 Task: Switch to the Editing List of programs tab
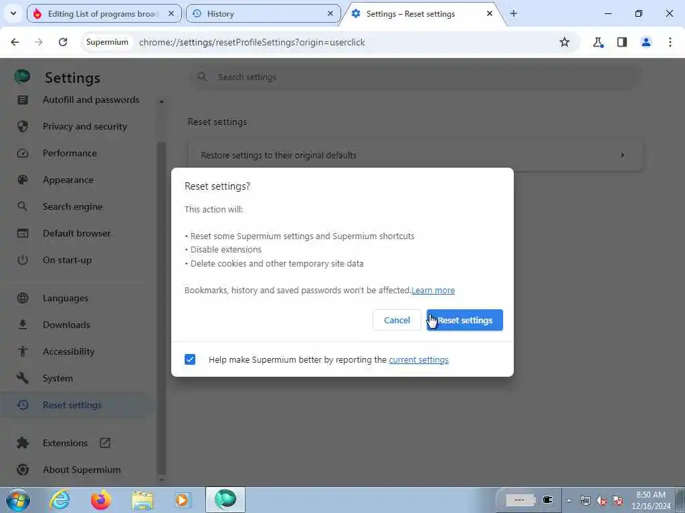103,14
